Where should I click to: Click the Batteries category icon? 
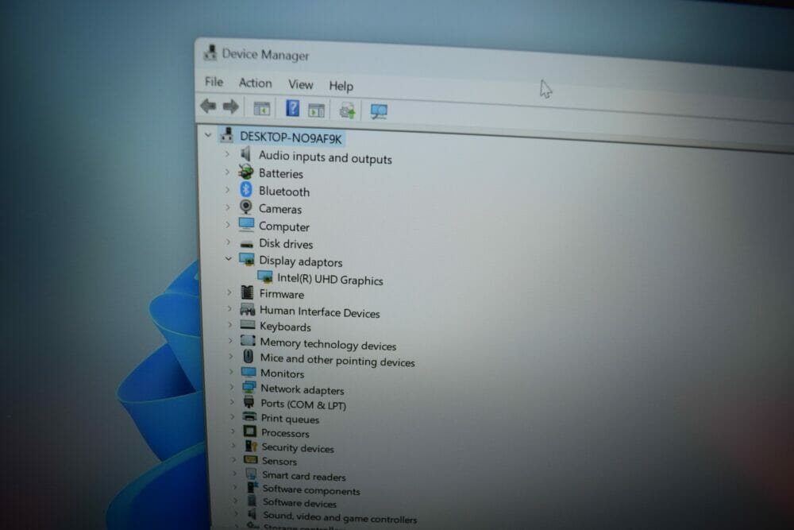246,172
